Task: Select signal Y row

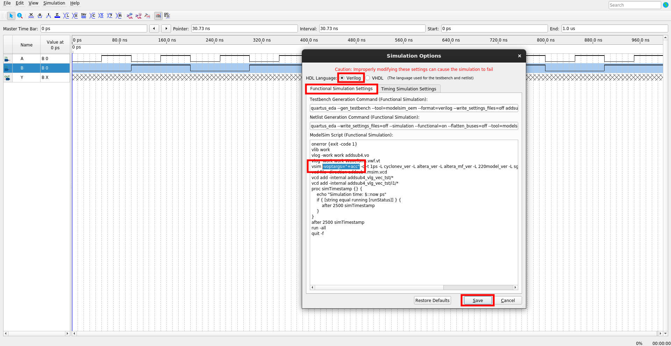Action: (x=36, y=78)
